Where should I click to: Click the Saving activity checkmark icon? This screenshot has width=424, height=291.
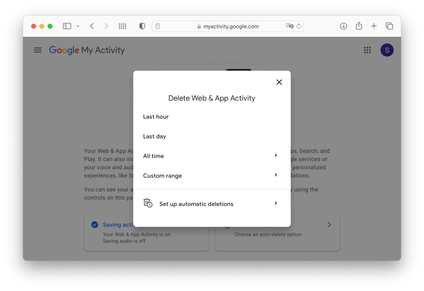coord(95,225)
